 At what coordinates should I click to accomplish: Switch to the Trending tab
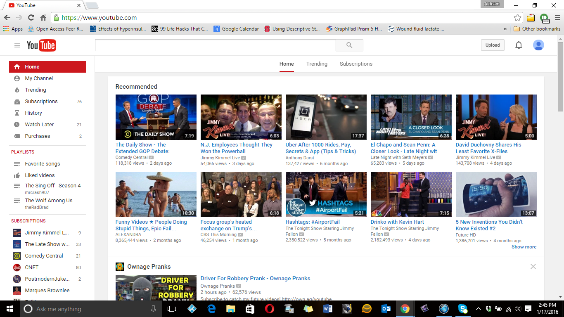tap(317, 64)
